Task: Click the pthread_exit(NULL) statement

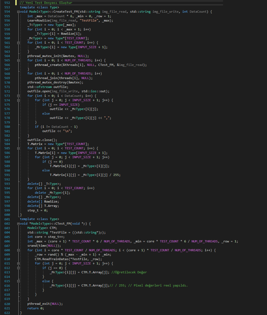Action: coord(45,304)
